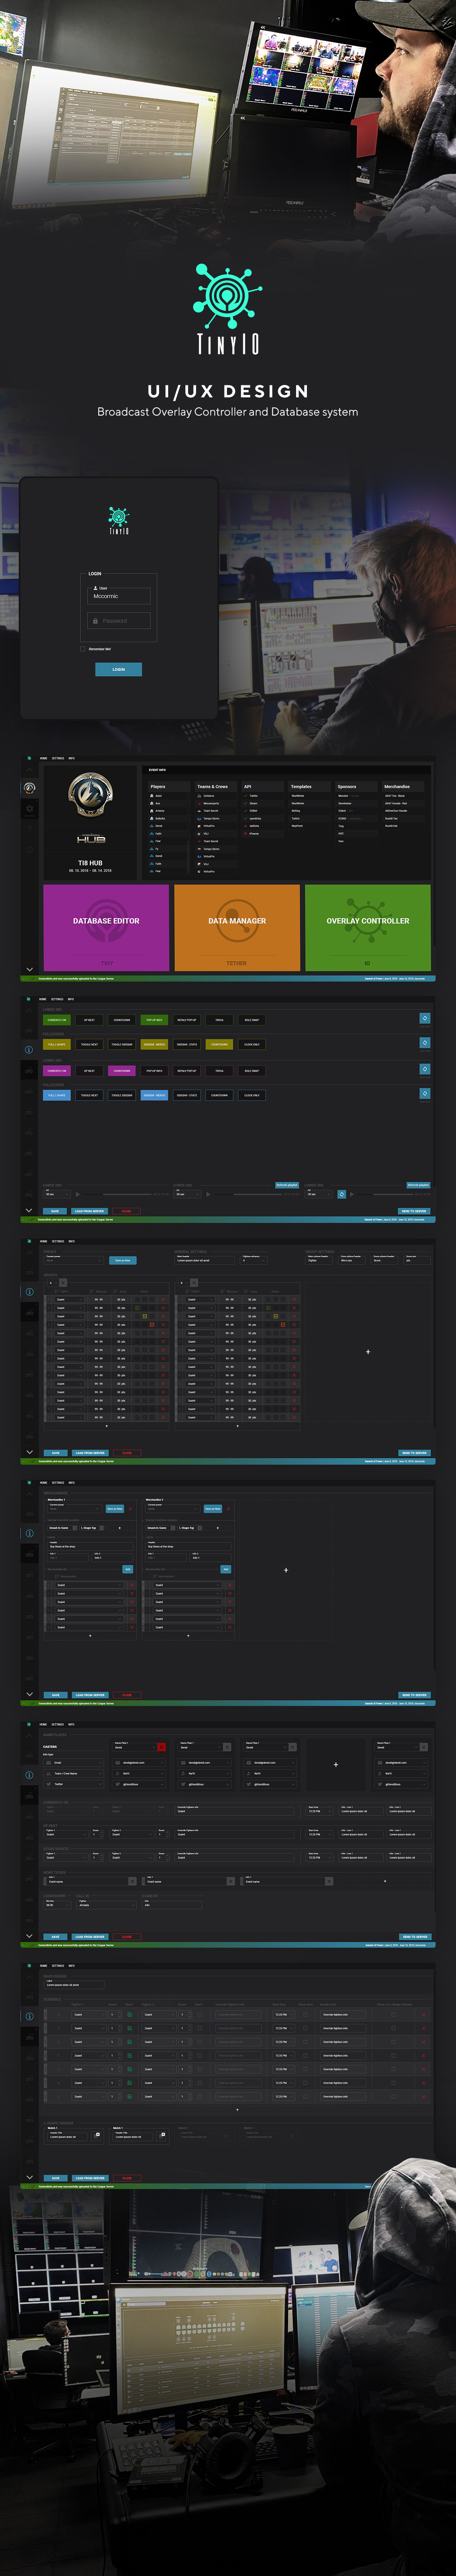The width and height of the screenshot is (456, 2576).
Task: Click blue refresh icon in bottom playlist bar
Action: (341, 1194)
